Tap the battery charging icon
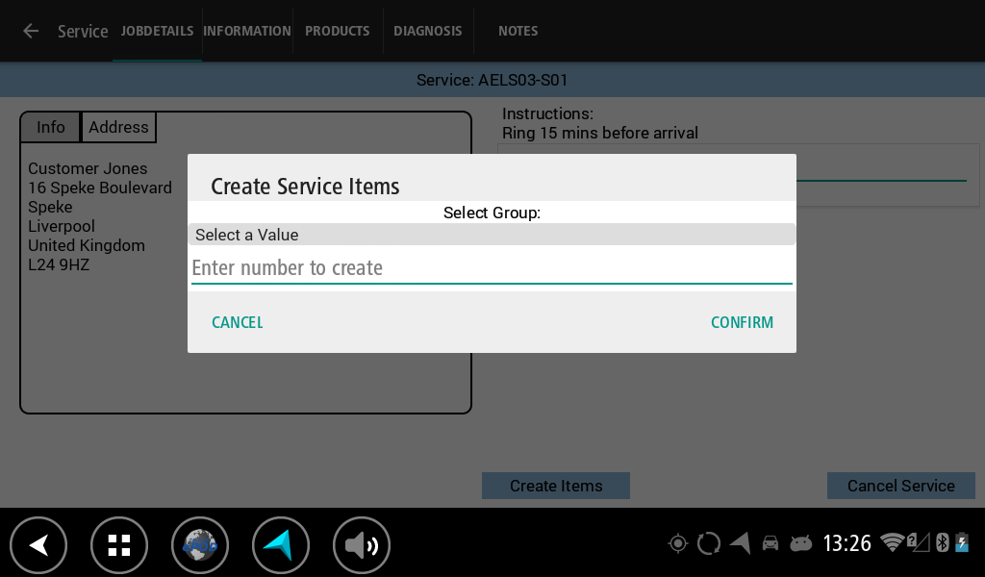Screen dimensions: 985x577 [962, 542]
